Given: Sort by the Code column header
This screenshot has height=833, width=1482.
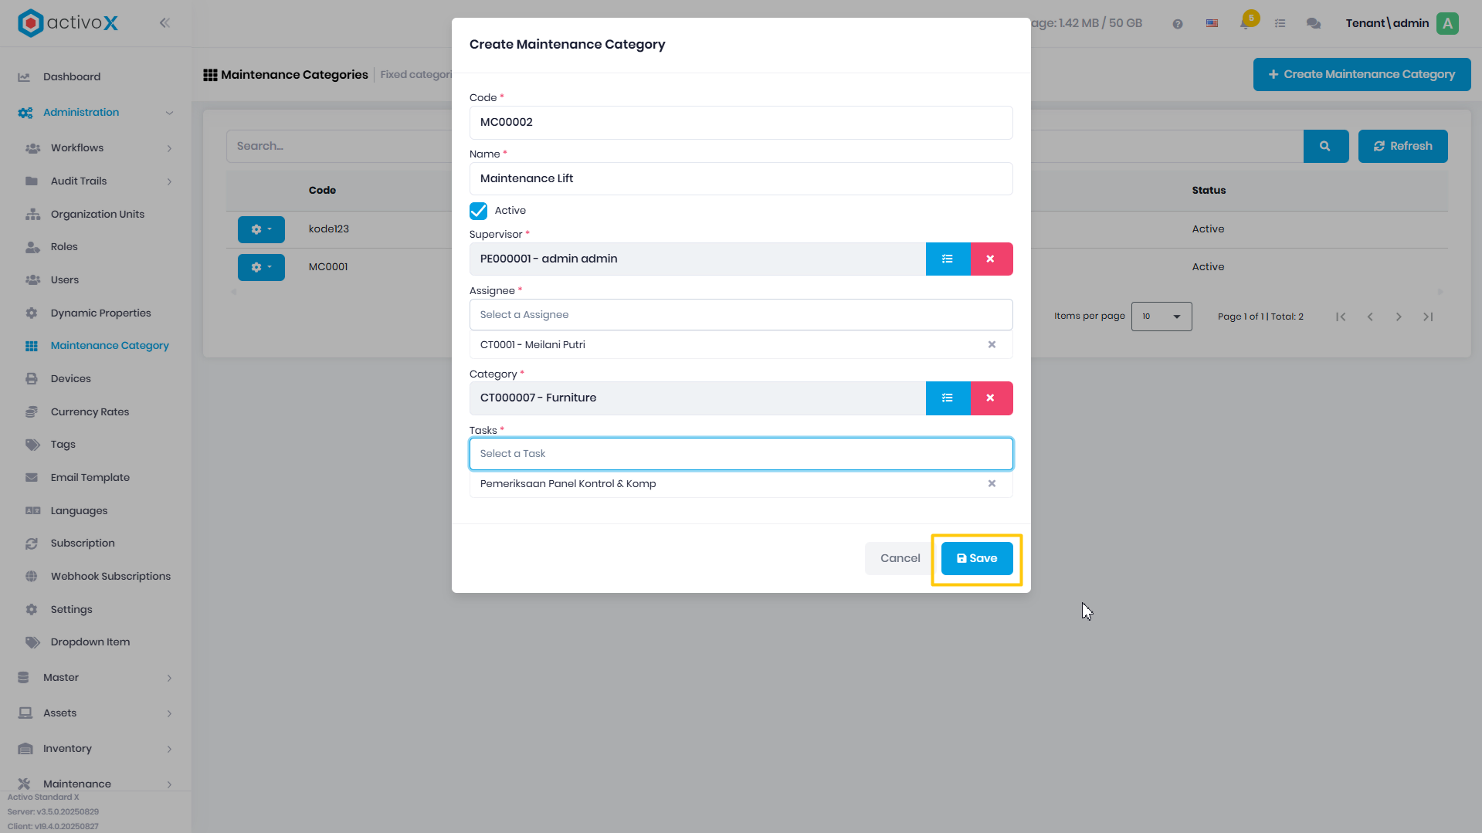Looking at the screenshot, I should point(322,191).
